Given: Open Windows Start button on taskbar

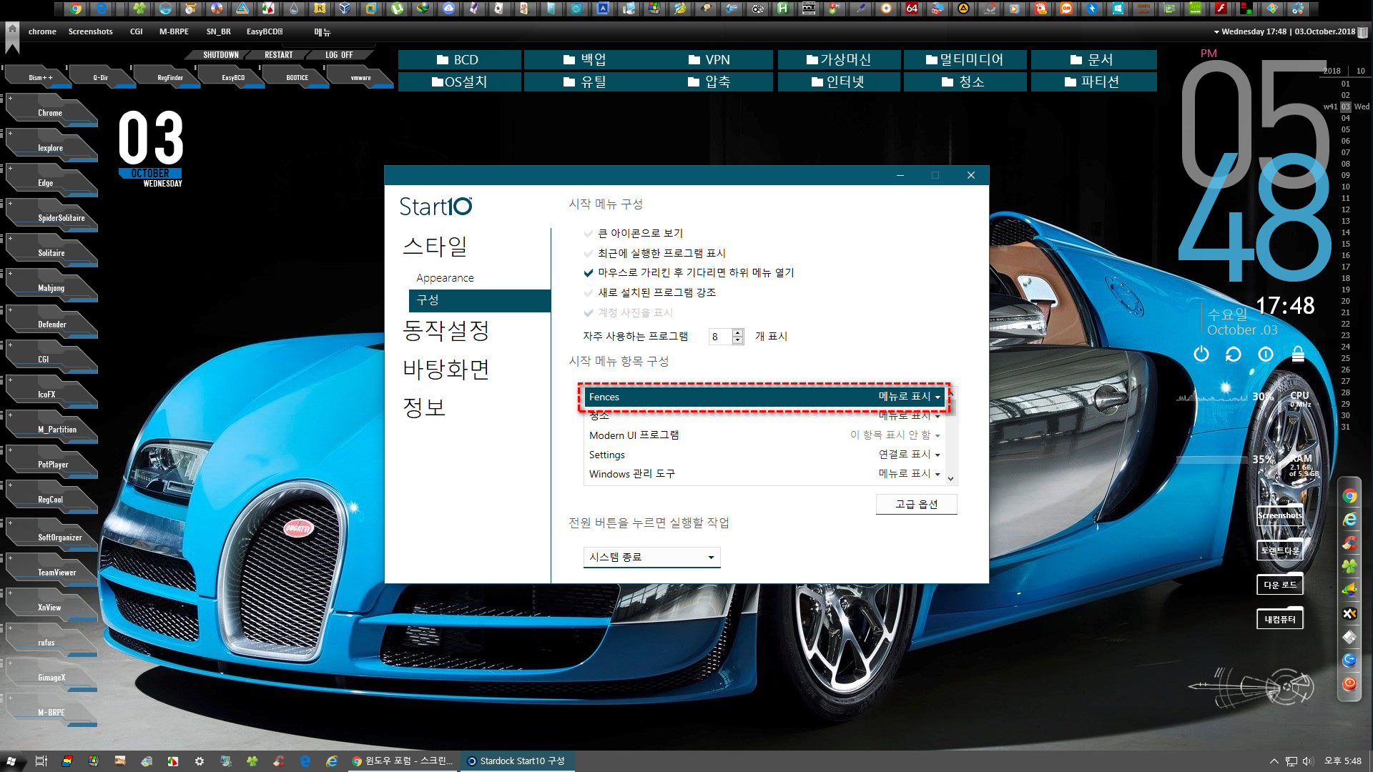Looking at the screenshot, I should [11, 761].
